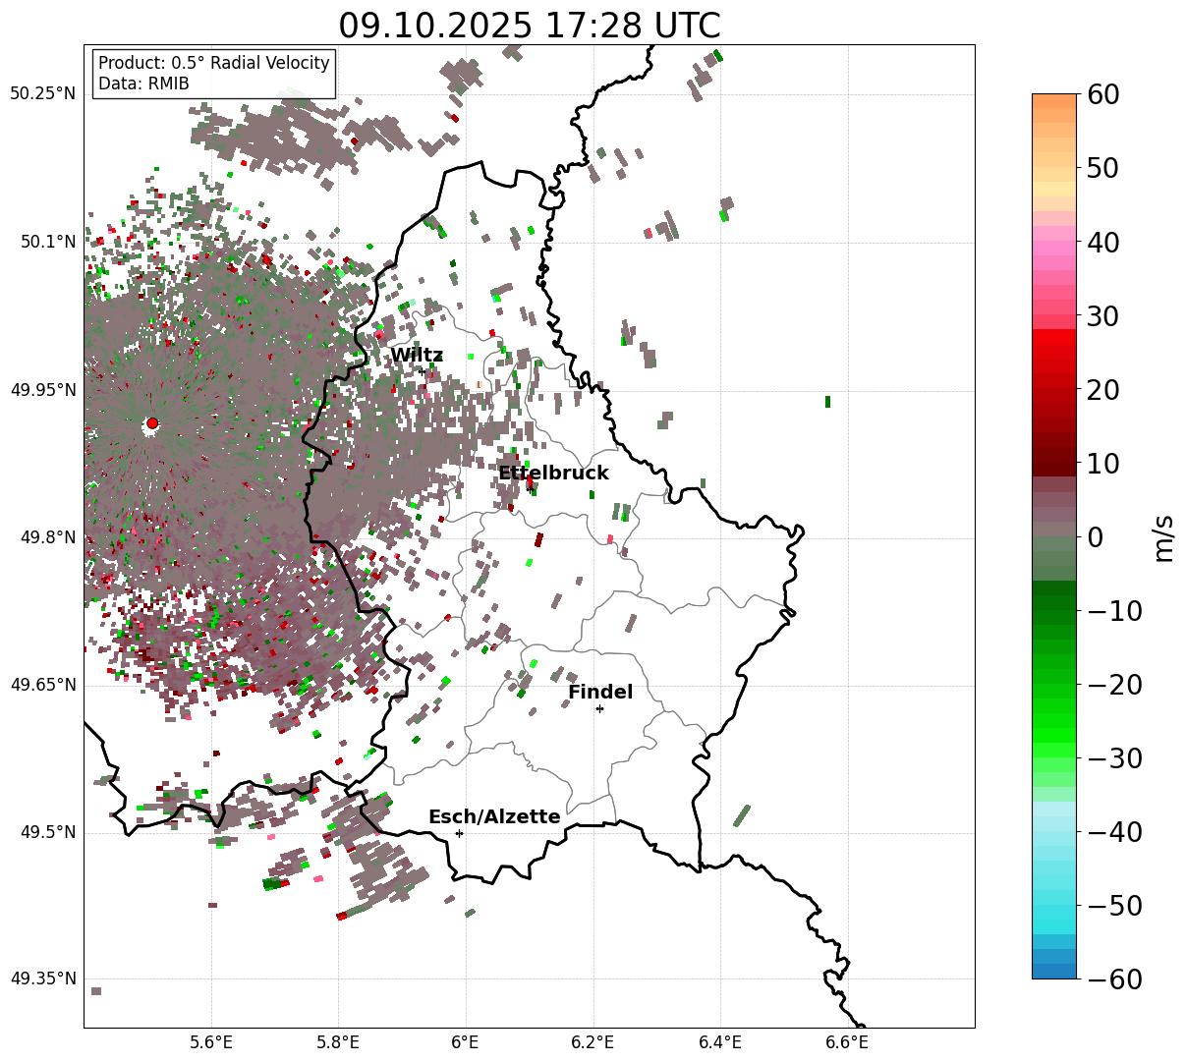The height and width of the screenshot is (1062, 1186).
Task: Click the bright red colorbar segment near 25
Action: click(1054, 352)
